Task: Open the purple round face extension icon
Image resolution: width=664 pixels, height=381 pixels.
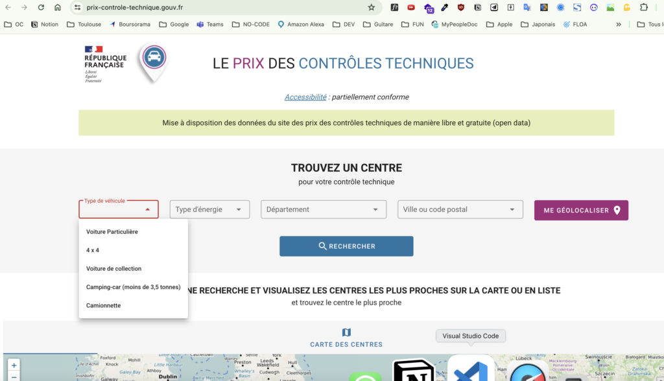Action: [x=594, y=7]
